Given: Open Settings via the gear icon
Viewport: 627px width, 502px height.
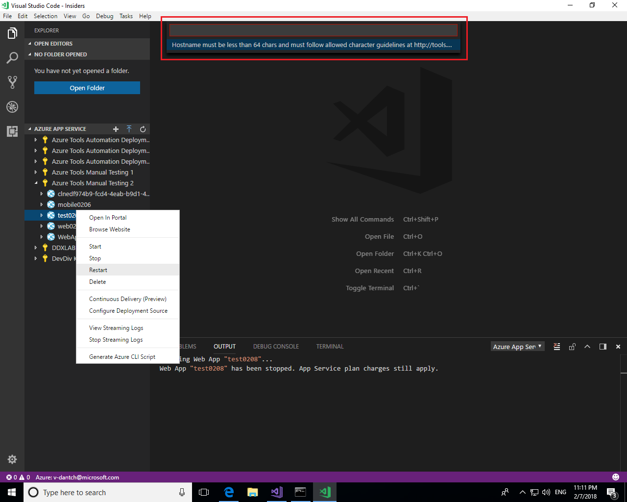Looking at the screenshot, I should point(12,459).
